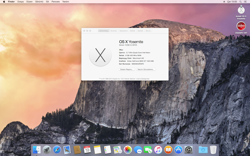Open Safari from the Dock

57,150
